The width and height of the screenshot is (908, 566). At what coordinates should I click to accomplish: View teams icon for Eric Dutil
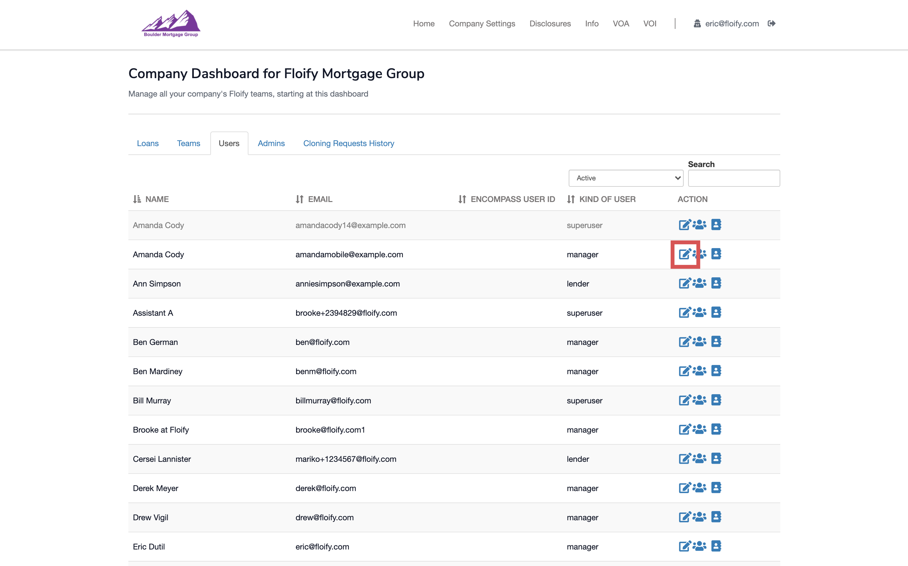coord(700,546)
